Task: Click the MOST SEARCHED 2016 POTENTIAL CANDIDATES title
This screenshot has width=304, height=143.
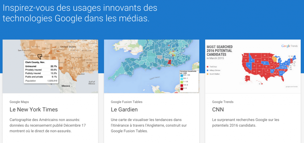Action: [x=220, y=51]
